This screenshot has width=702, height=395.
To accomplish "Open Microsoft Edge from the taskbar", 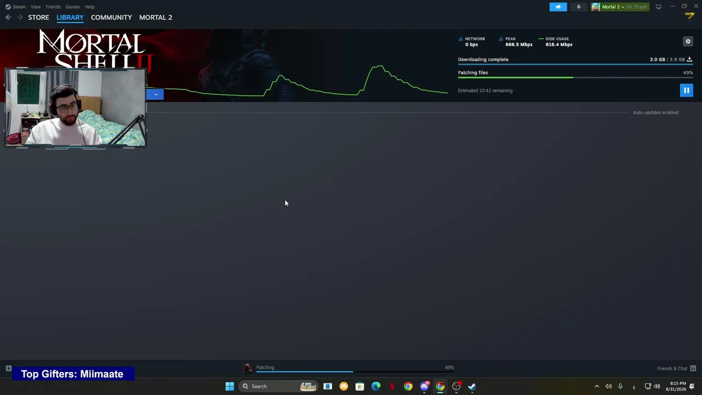I will tap(376, 386).
